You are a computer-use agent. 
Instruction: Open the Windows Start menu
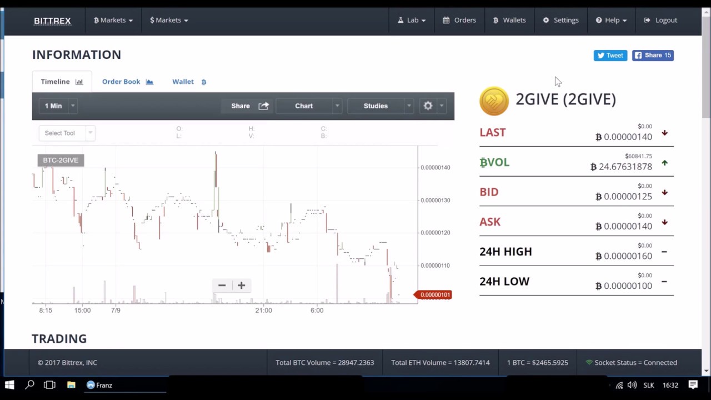(9, 385)
